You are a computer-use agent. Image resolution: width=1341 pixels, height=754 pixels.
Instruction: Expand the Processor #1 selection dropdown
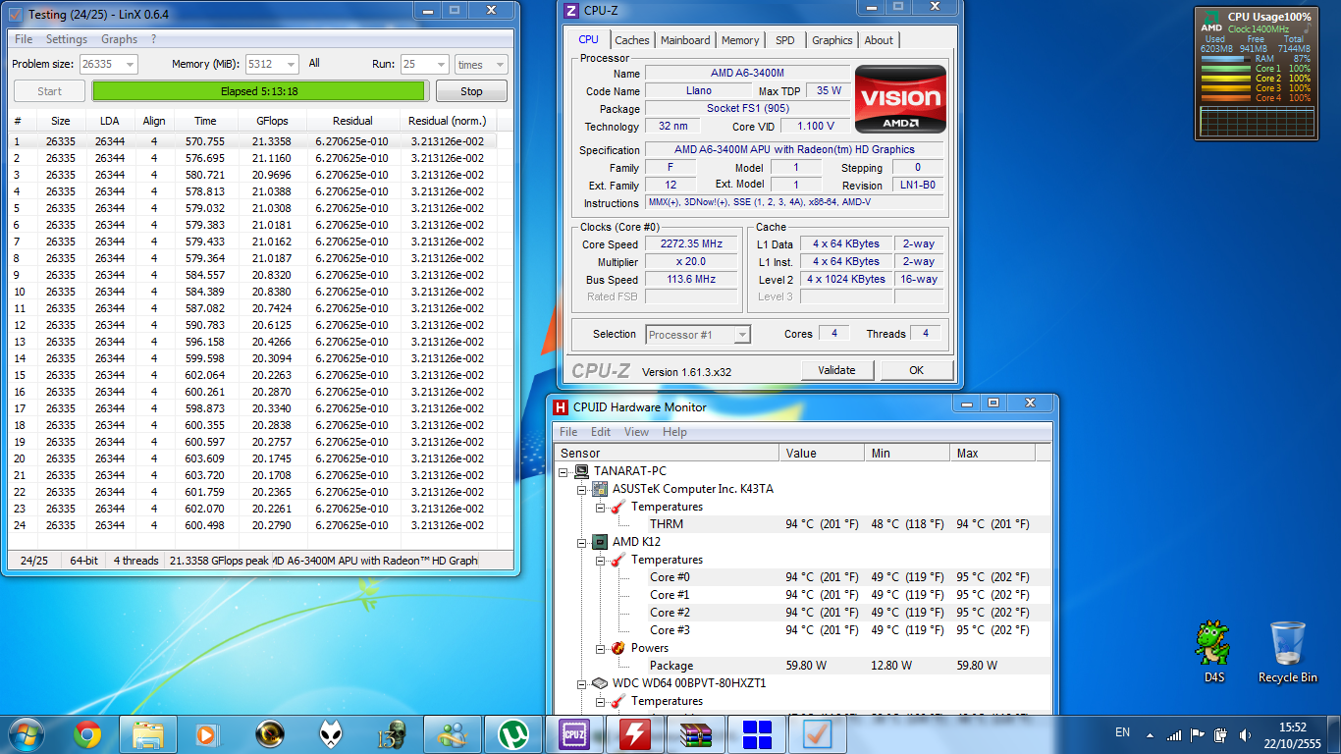tap(741, 335)
